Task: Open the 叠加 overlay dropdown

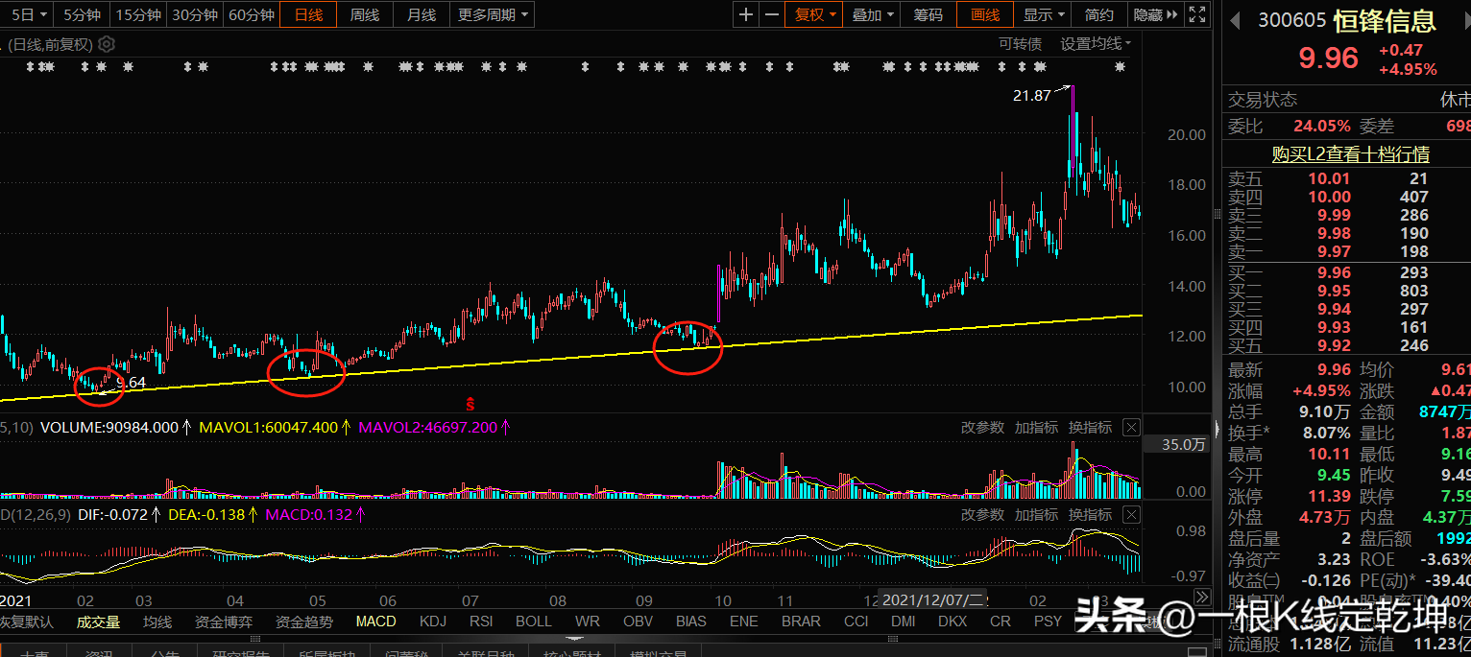Action: tap(873, 14)
